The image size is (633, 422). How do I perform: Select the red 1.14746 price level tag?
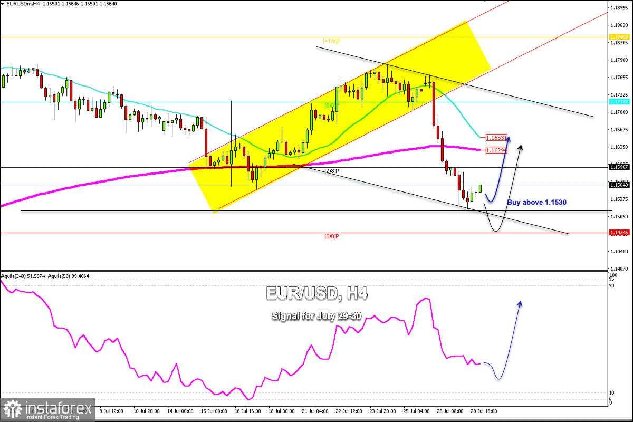click(x=618, y=233)
